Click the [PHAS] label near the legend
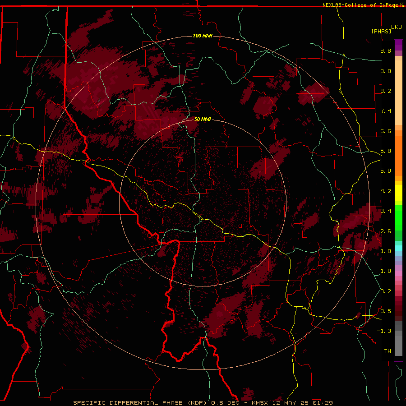The width and height of the screenshot is (406, 406). tap(381, 31)
